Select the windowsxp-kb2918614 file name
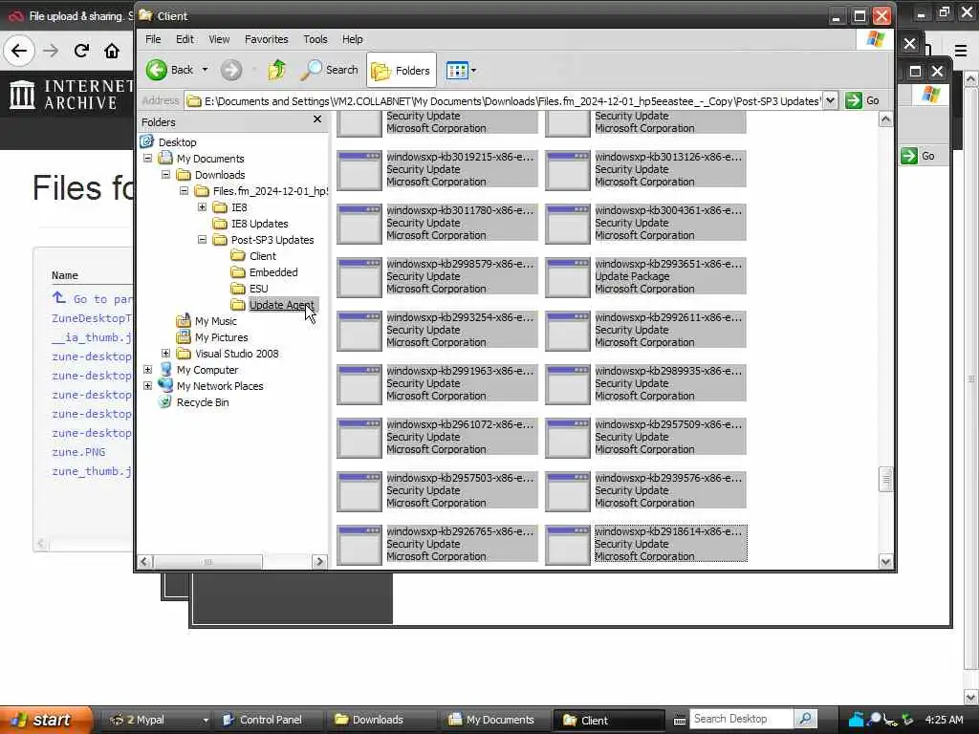 (x=668, y=531)
